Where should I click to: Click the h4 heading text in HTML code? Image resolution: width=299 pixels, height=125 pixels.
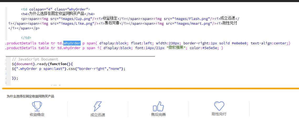pos(57,14)
